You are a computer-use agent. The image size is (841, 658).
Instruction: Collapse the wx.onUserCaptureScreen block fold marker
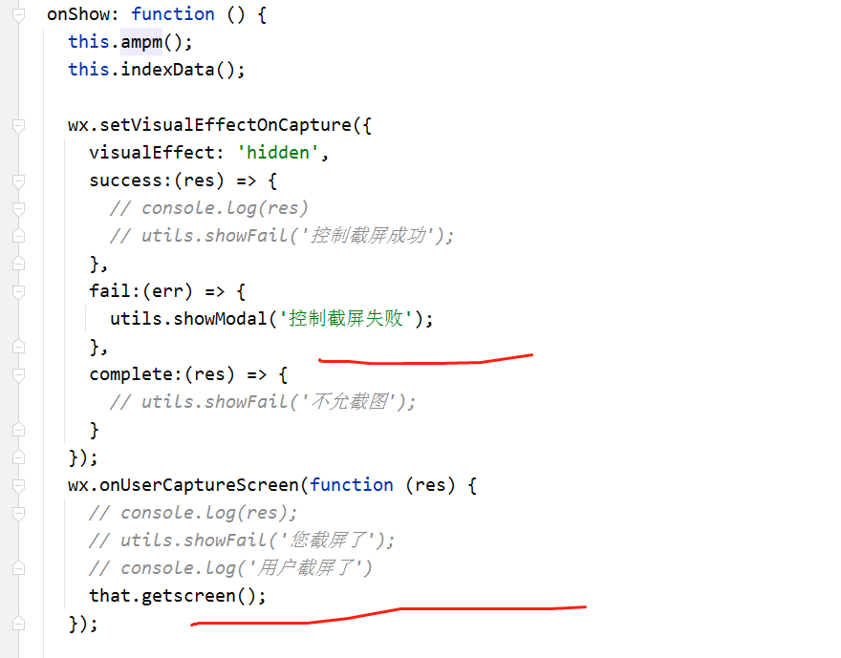(x=18, y=486)
